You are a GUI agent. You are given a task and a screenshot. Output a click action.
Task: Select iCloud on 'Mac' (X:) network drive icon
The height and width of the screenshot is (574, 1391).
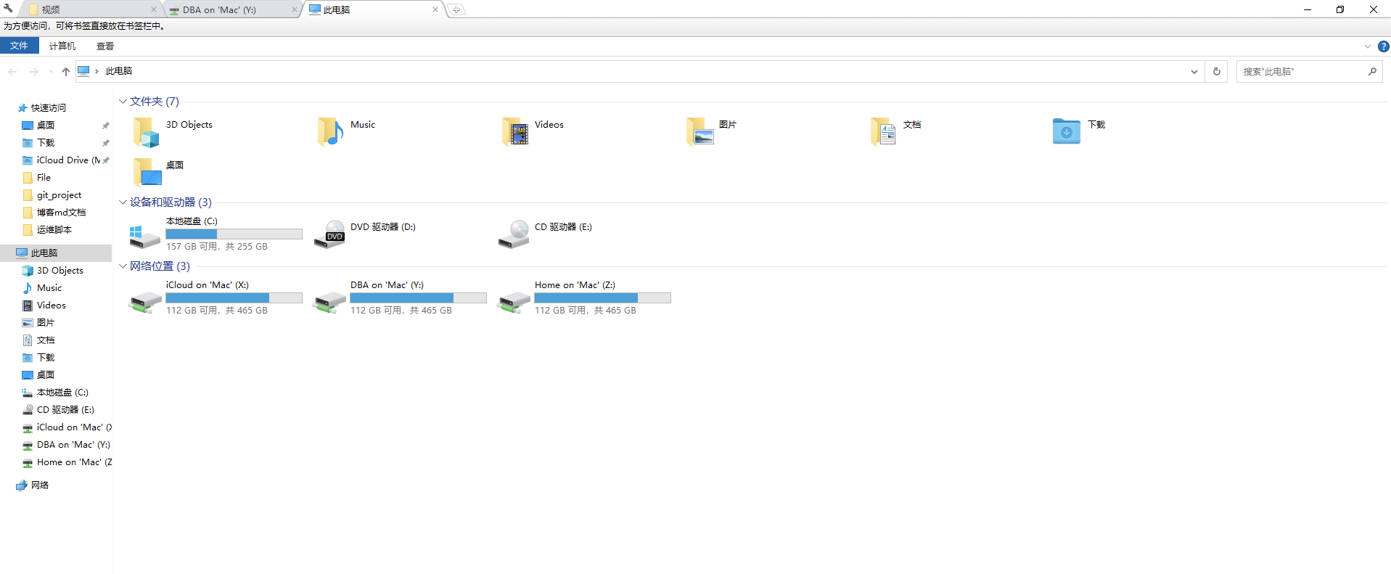tap(145, 302)
